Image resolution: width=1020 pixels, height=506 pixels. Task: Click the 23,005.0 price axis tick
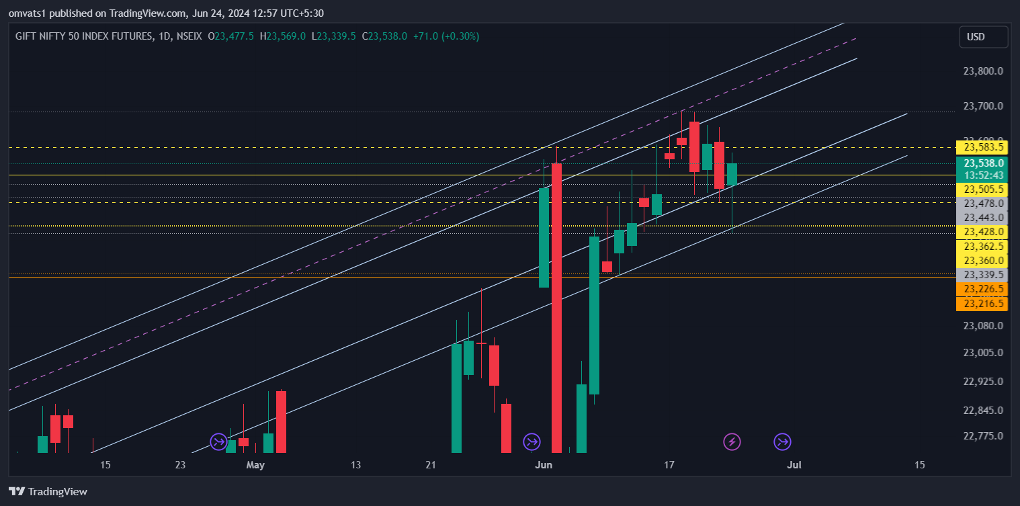point(983,353)
